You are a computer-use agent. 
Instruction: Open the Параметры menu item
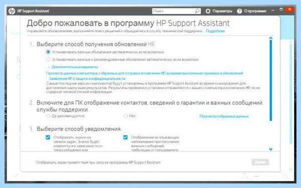pyautogui.click(x=222, y=11)
